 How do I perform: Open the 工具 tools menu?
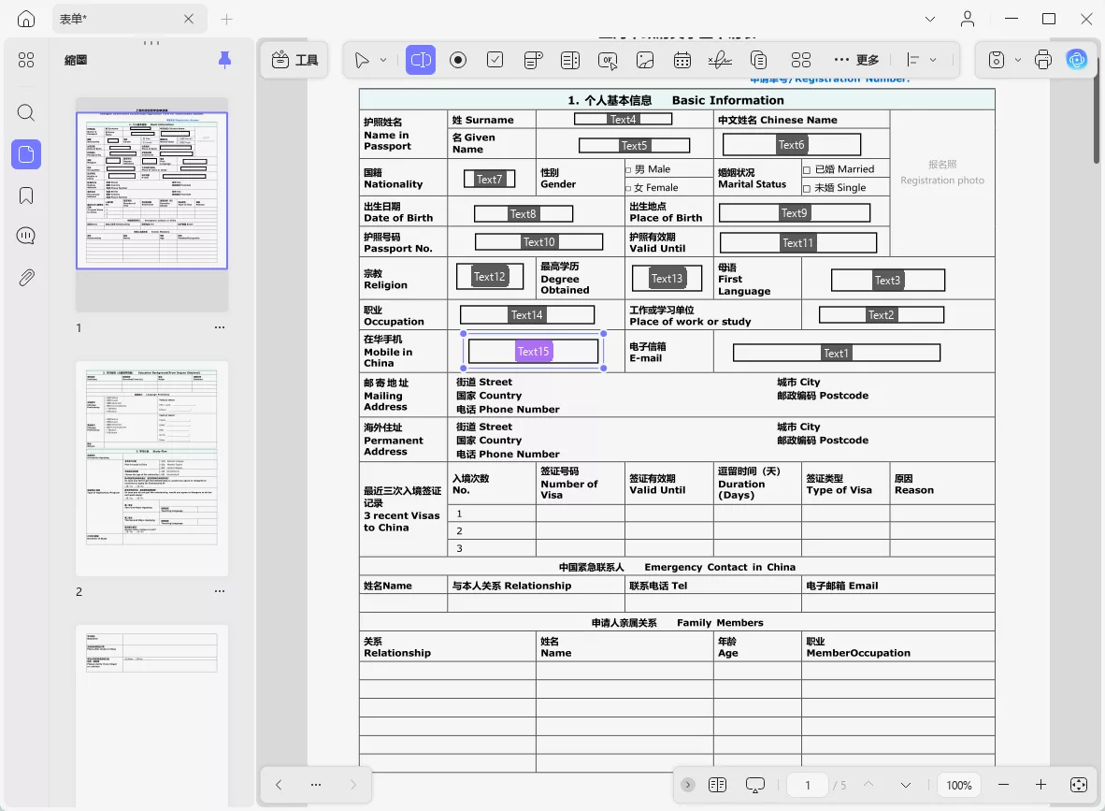point(294,60)
